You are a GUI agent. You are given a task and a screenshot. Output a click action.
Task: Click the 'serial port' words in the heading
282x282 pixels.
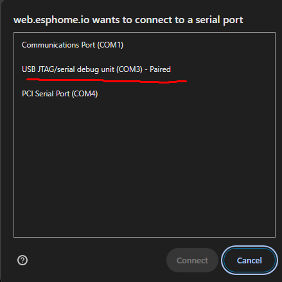click(219, 20)
